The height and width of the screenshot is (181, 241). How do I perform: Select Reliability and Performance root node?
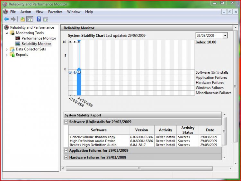coord(32,27)
